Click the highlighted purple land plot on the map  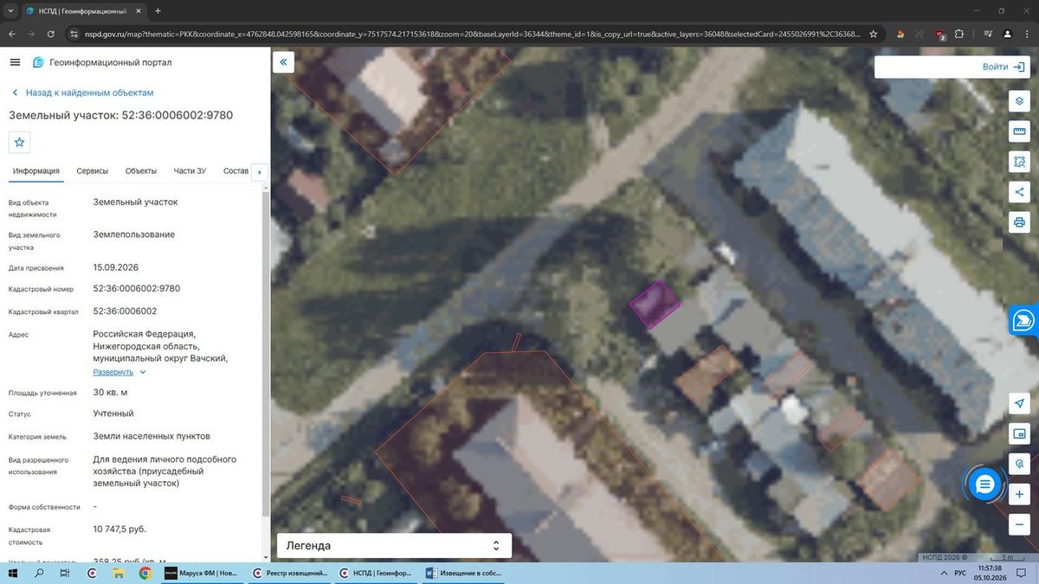(654, 305)
